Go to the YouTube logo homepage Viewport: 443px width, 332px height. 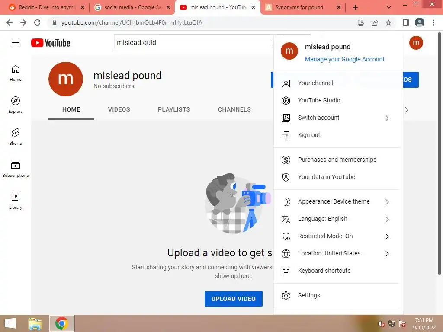coord(51,43)
